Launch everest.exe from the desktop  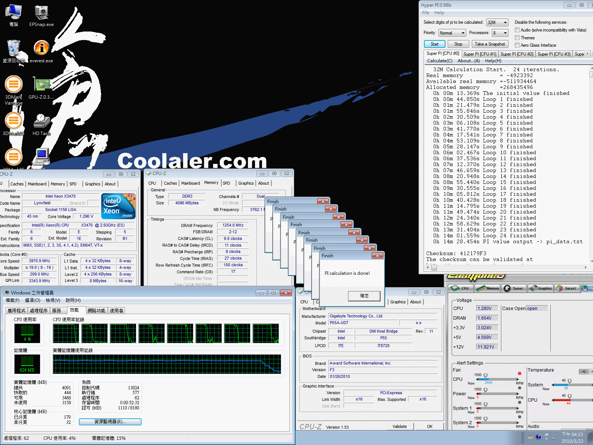point(42,52)
